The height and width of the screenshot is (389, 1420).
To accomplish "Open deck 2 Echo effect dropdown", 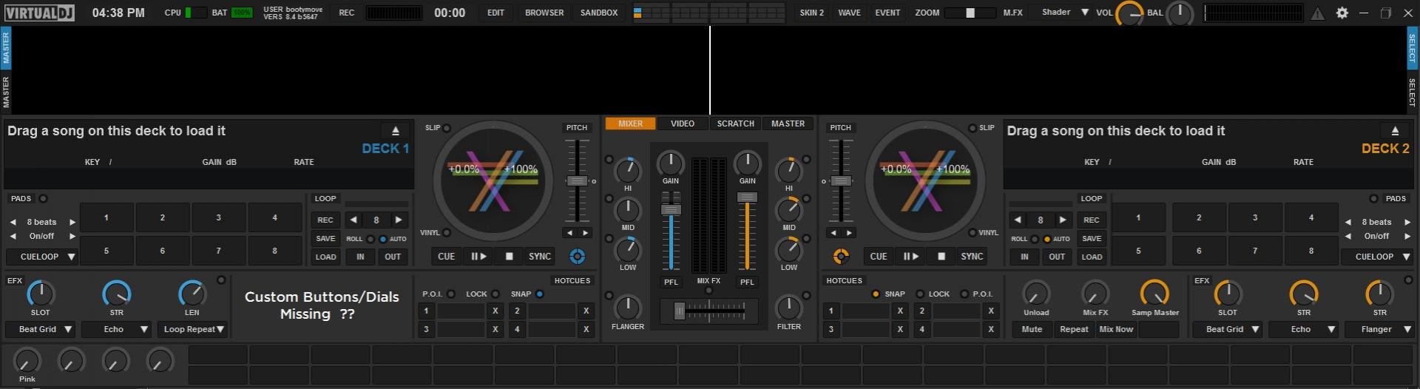I will pos(1304,329).
